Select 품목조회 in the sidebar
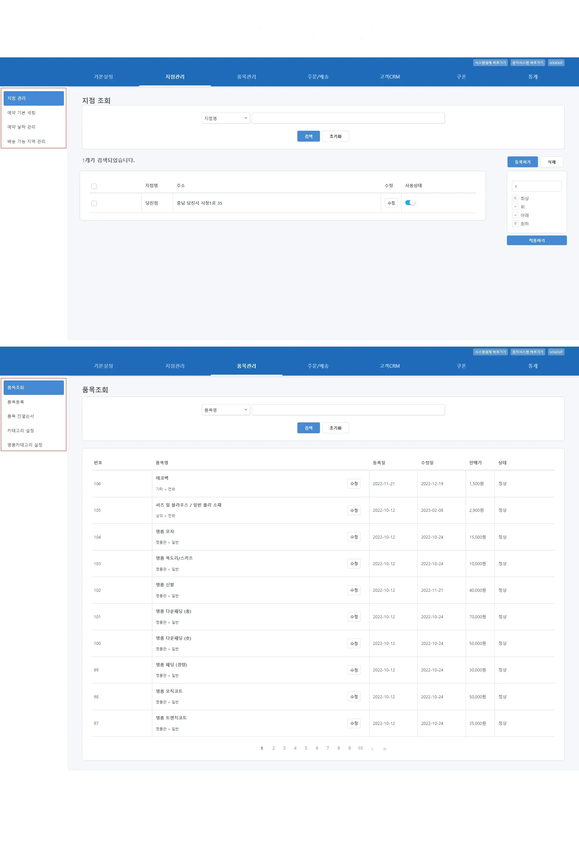 click(x=33, y=388)
